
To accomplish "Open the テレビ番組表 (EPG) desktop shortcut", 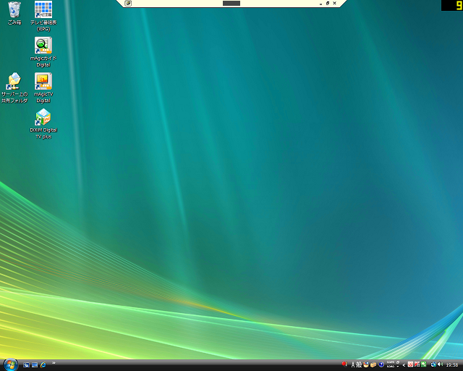I will (43, 10).
